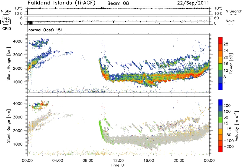Select the "100" Velocity colorbar label
The image size is (242, 167).
pyautogui.click(x=227, y=112)
